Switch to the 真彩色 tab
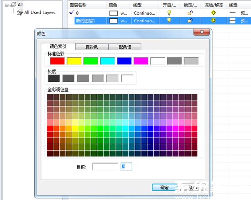This screenshot has height=200, width=251. point(92,47)
